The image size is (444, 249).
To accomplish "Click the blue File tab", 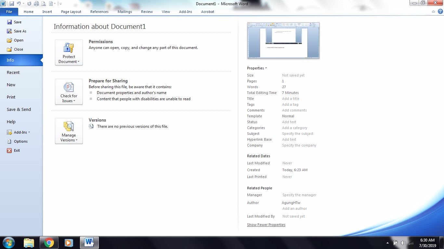I will (9, 12).
